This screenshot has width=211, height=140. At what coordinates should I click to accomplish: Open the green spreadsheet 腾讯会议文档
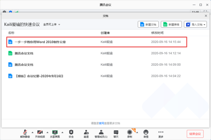[x=24, y=53]
